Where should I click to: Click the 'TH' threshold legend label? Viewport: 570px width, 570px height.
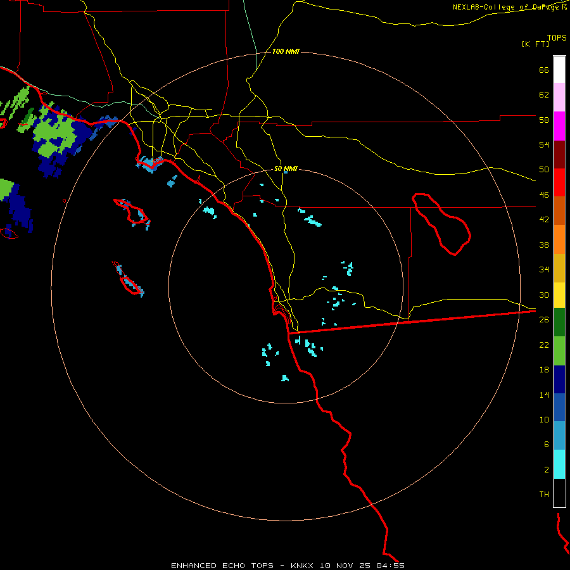pos(544,494)
